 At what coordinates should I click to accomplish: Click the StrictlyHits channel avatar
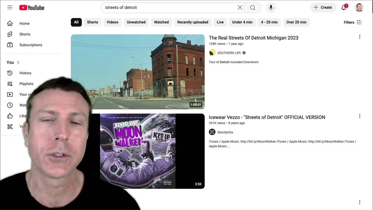(x=212, y=132)
